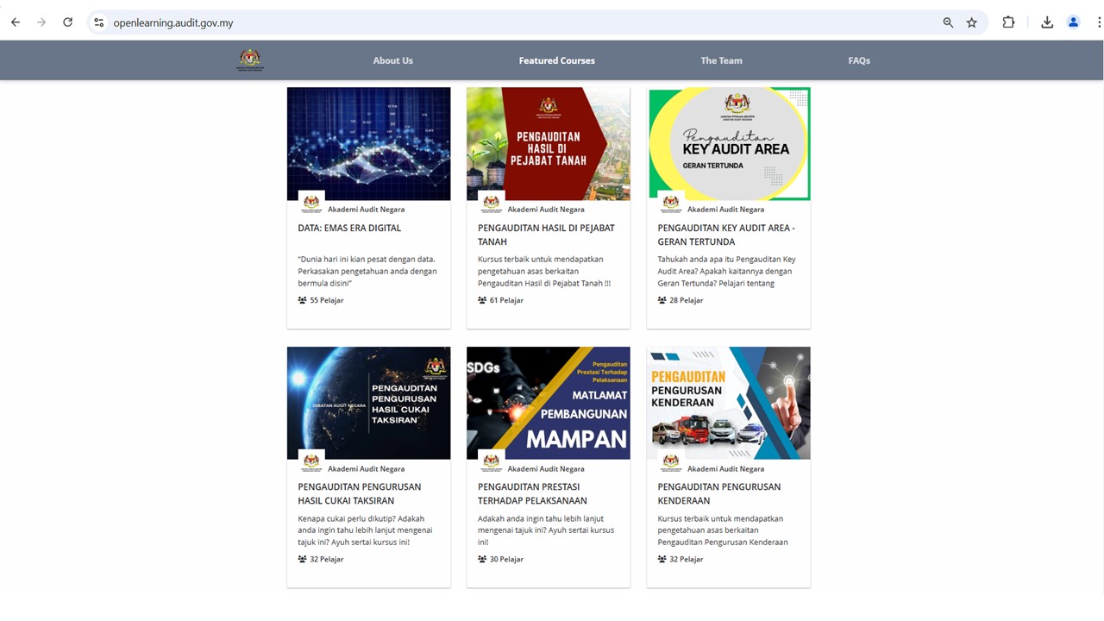Click the PENGAUDITAN HASIL DI PEJABAT TANAH thumbnail

[549, 143]
